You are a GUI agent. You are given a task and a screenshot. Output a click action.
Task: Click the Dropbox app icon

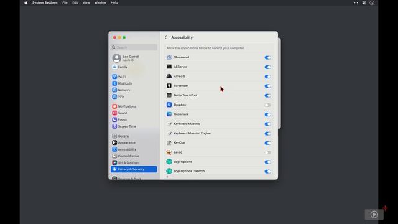(169, 105)
